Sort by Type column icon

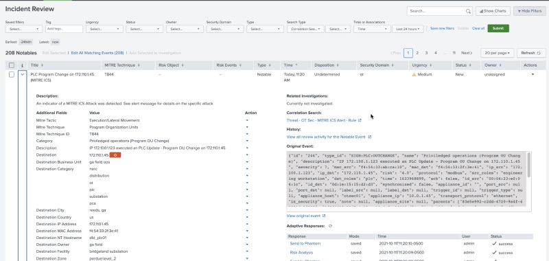click(x=270, y=65)
